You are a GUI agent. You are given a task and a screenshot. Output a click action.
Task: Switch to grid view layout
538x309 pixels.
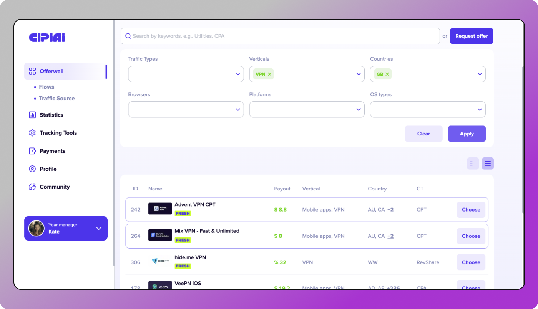[473, 164]
